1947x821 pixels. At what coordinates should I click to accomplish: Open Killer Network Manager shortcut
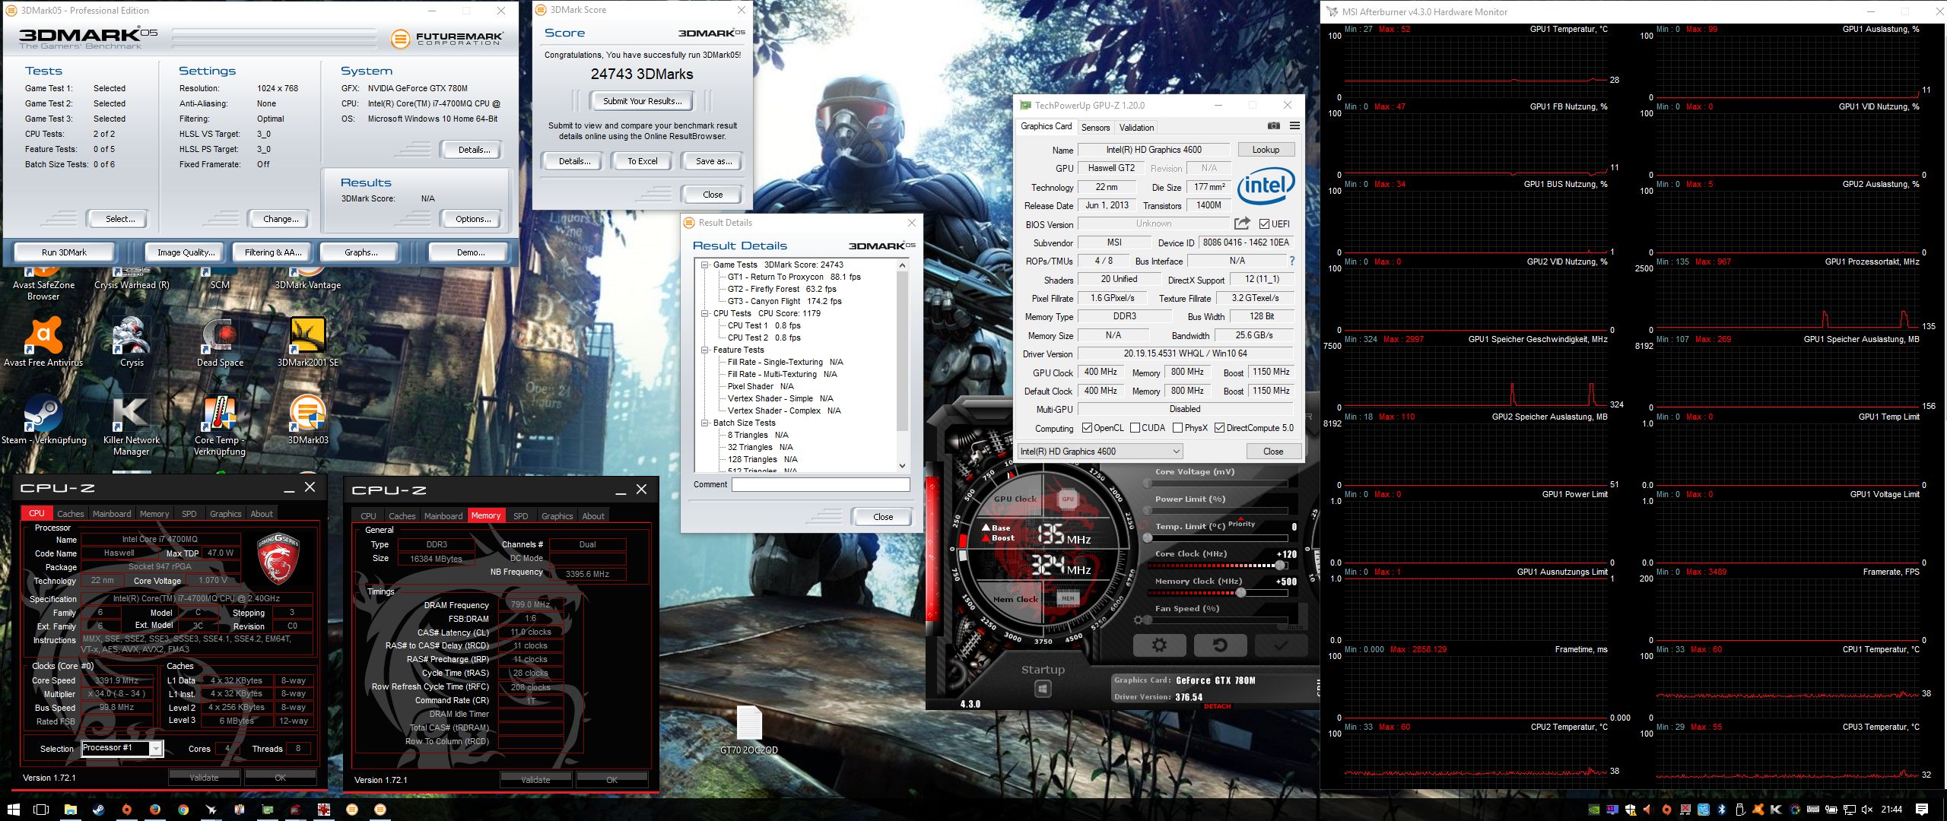pyautogui.click(x=131, y=426)
